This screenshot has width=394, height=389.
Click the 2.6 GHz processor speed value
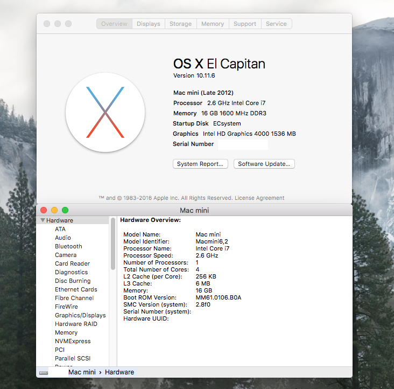point(207,256)
